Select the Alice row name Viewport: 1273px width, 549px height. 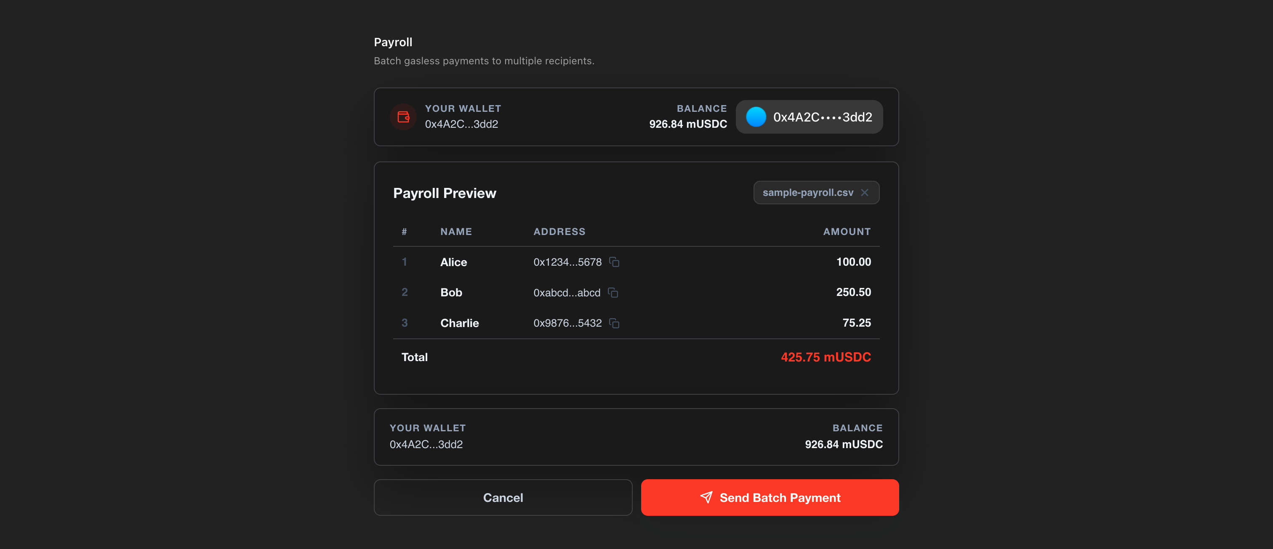(x=453, y=262)
